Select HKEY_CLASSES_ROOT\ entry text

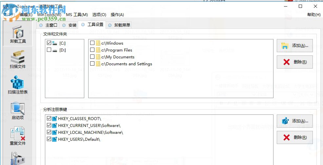(79, 119)
